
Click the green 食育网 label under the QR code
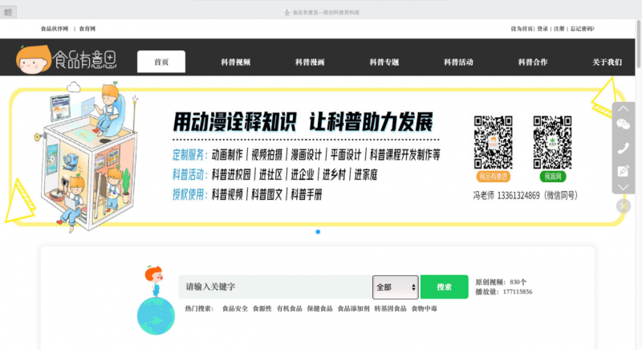553,177
